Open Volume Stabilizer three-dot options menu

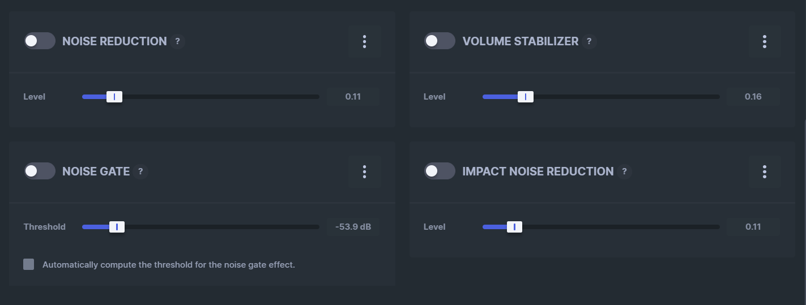tap(764, 41)
